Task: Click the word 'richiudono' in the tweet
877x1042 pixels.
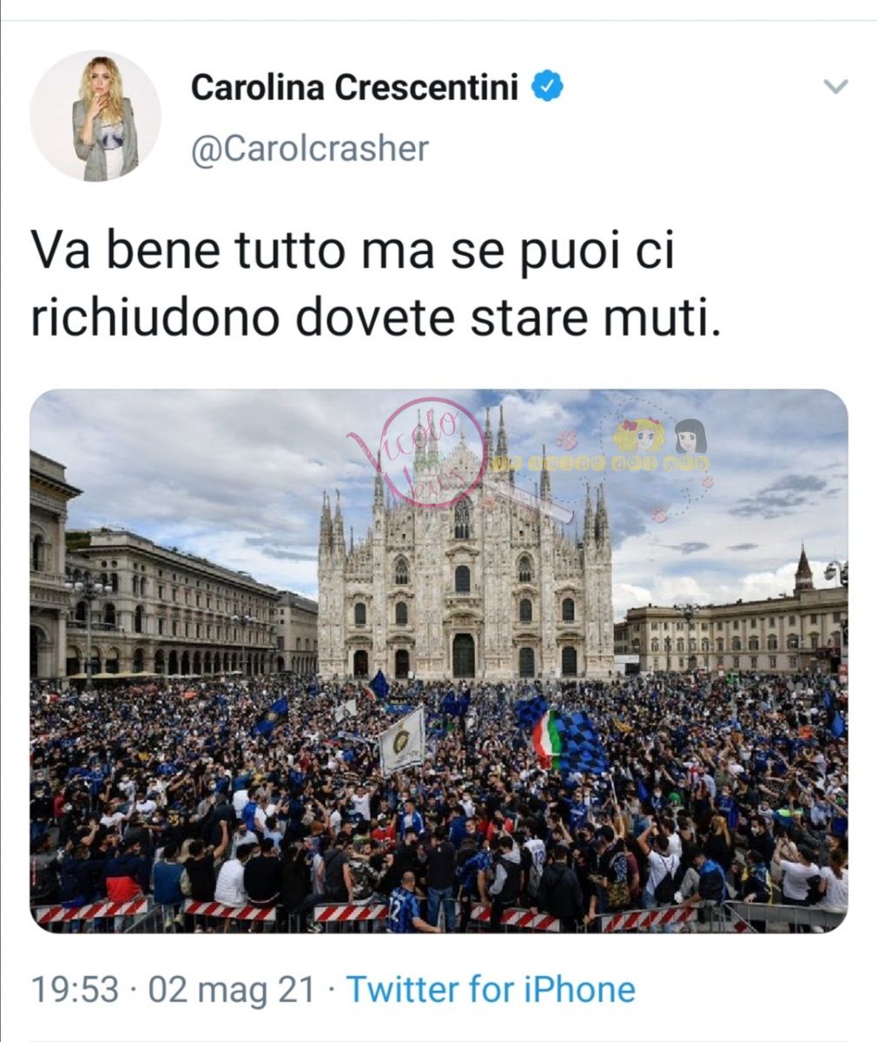Action: coord(156,318)
